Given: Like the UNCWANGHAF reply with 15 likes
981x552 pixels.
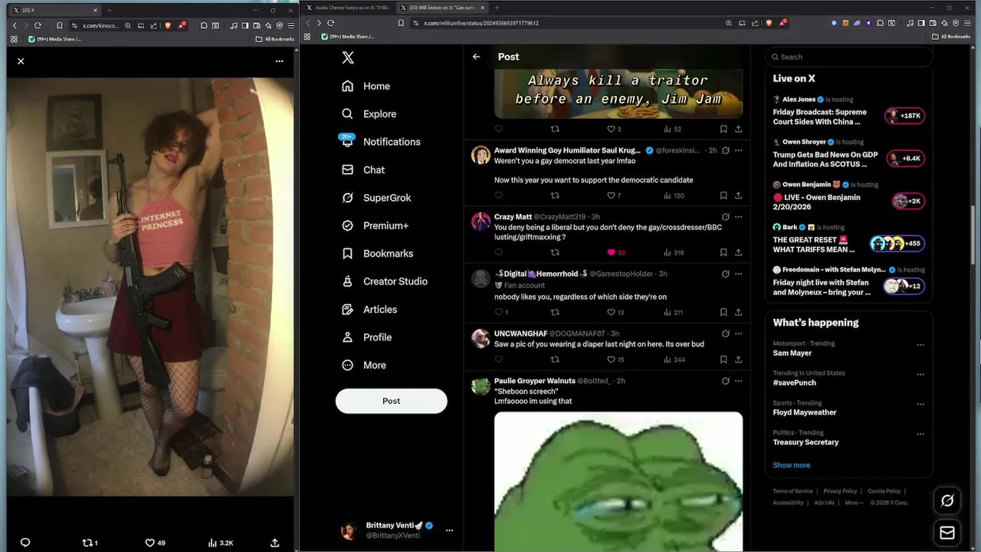Looking at the screenshot, I should pyautogui.click(x=615, y=360).
